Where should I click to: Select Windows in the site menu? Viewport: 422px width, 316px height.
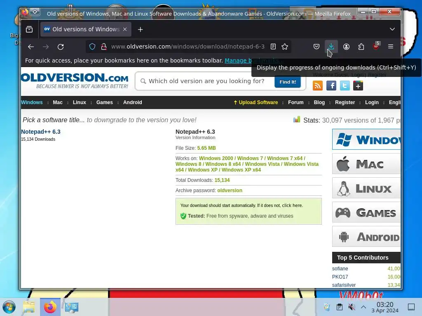(x=32, y=102)
